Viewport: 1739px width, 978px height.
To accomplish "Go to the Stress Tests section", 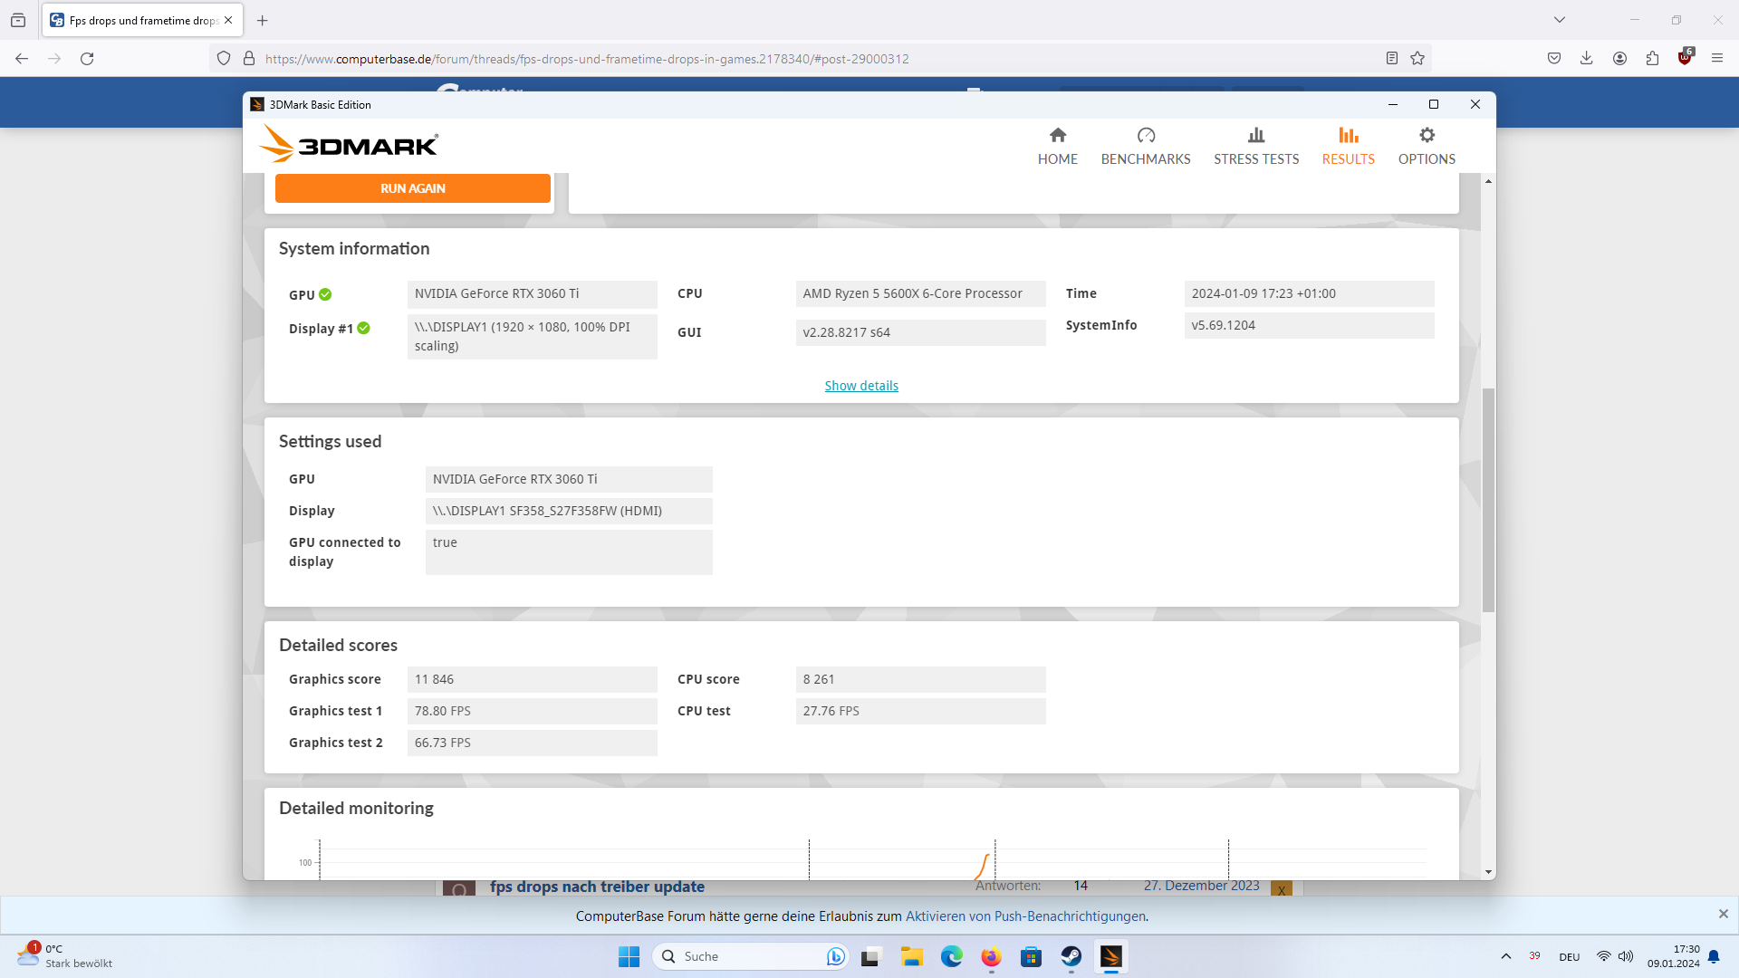I will (1255, 147).
